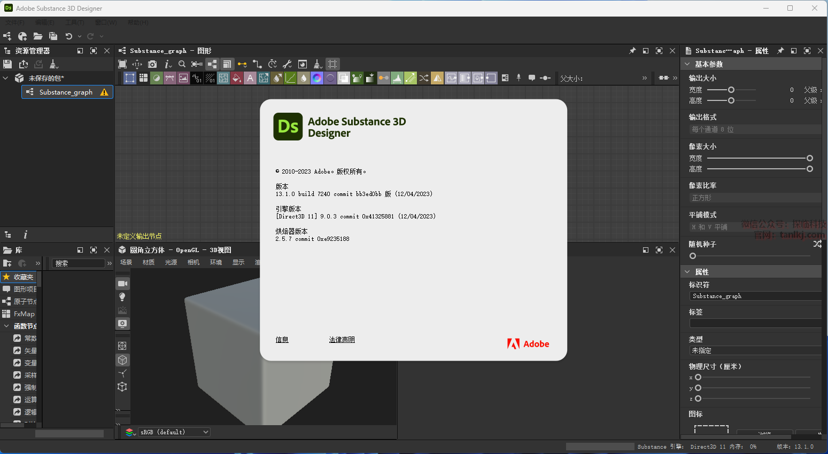The image size is (828, 454).
Task: Collapse the 未保存的包 package tree
Action: [6, 78]
